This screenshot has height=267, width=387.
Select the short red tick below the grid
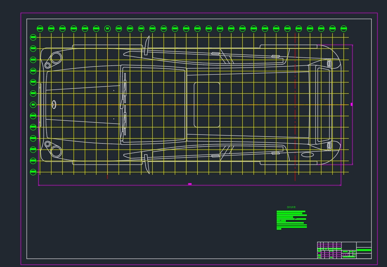click(x=107, y=177)
